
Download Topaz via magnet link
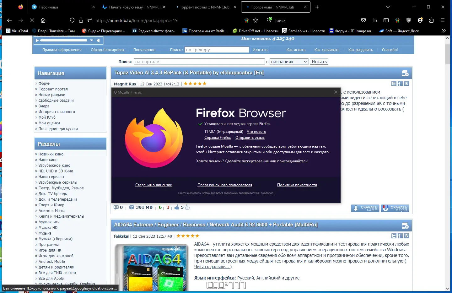(x=395, y=208)
